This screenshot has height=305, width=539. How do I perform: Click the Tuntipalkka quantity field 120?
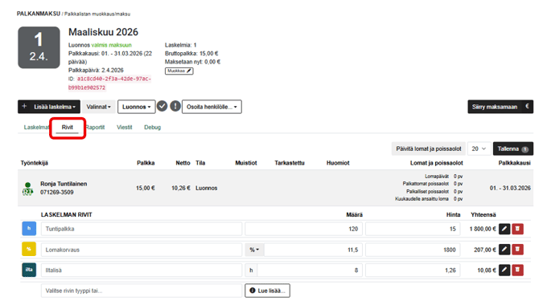[304, 229]
